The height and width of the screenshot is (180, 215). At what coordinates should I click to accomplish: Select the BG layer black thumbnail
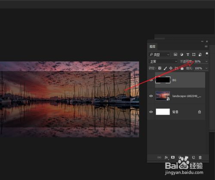163,80
